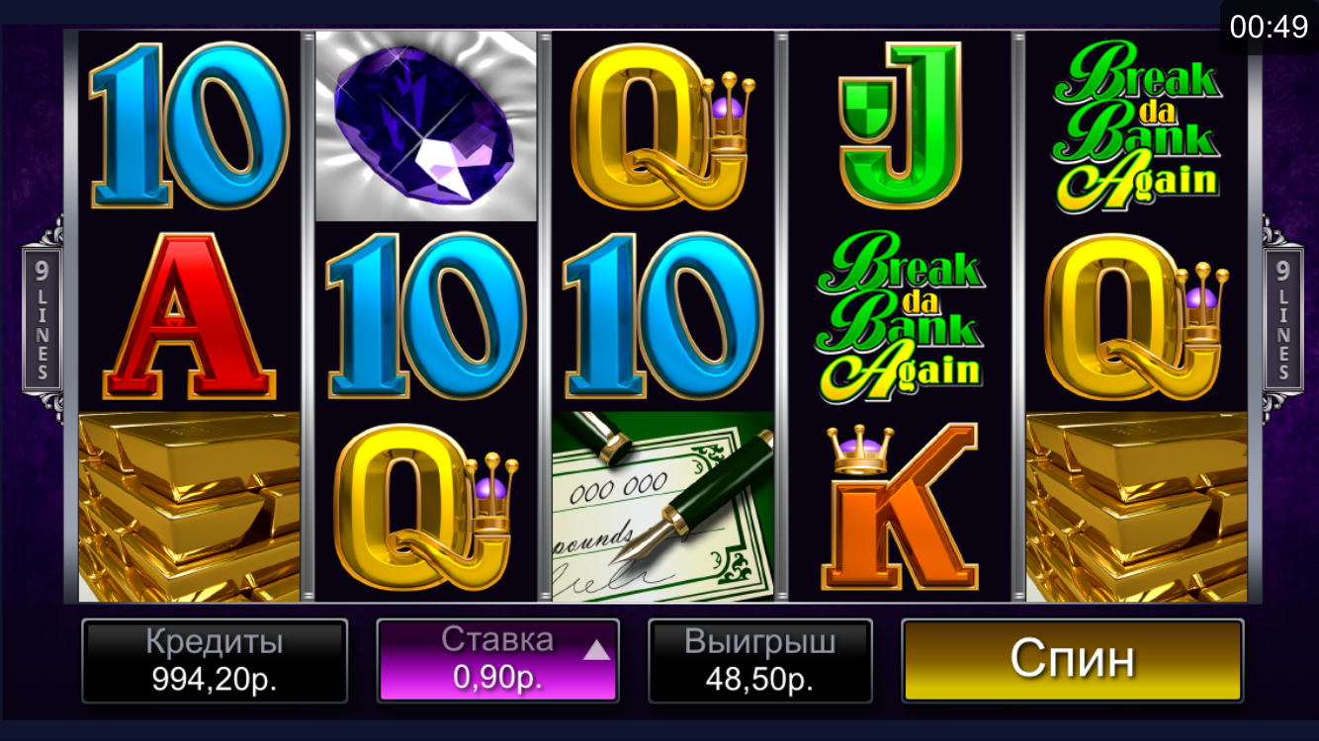
Task: Tap the blue 10 in the third reel middle row
Action: coord(662,316)
